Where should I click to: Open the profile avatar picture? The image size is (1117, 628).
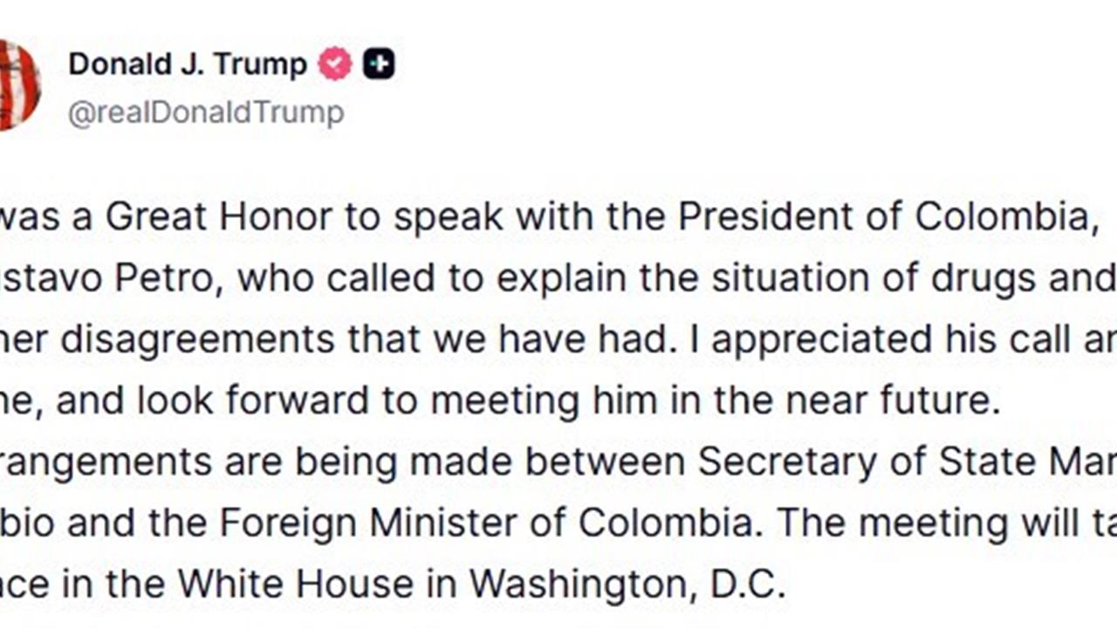[17, 85]
